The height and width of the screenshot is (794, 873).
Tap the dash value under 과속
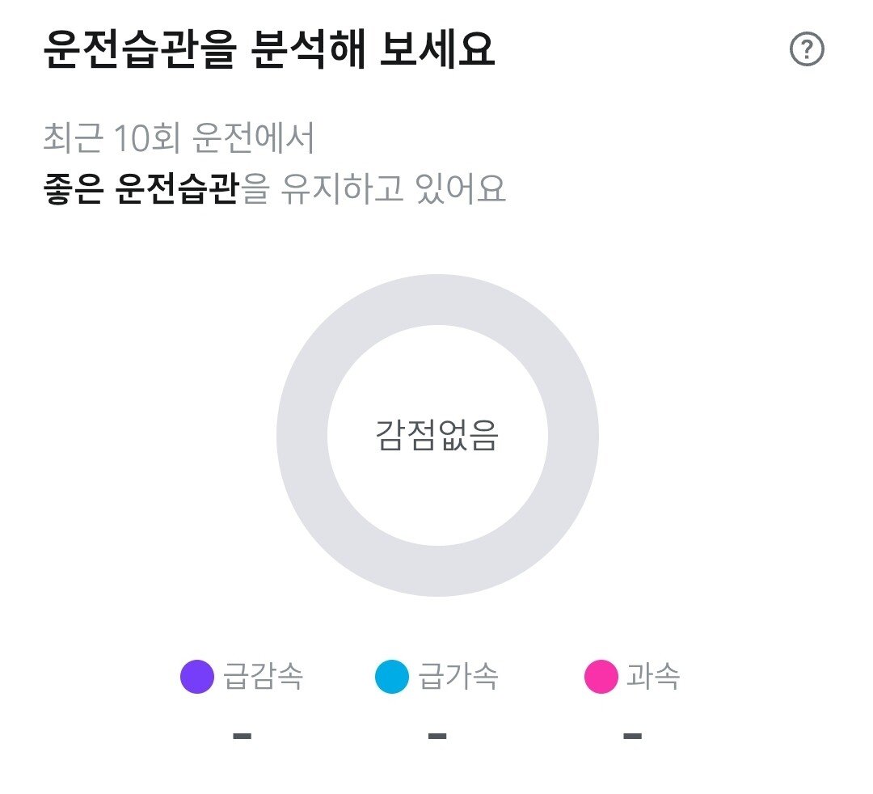(633, 736)
